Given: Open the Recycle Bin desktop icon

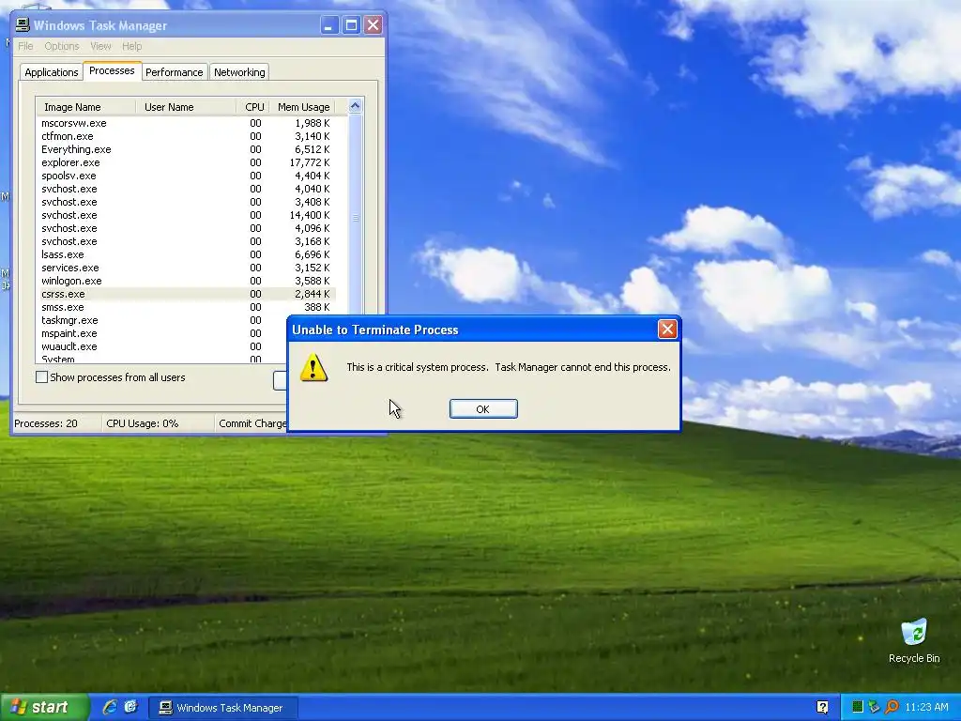Looking at the screenshot, I should [914, 640].
